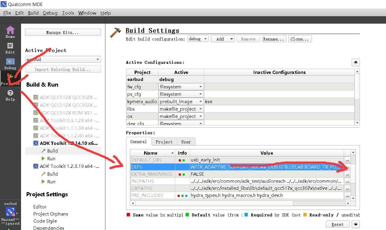Open Editor under Project Settings
The height and width of the screenshot is (230, 386).
tap(40, 207)
